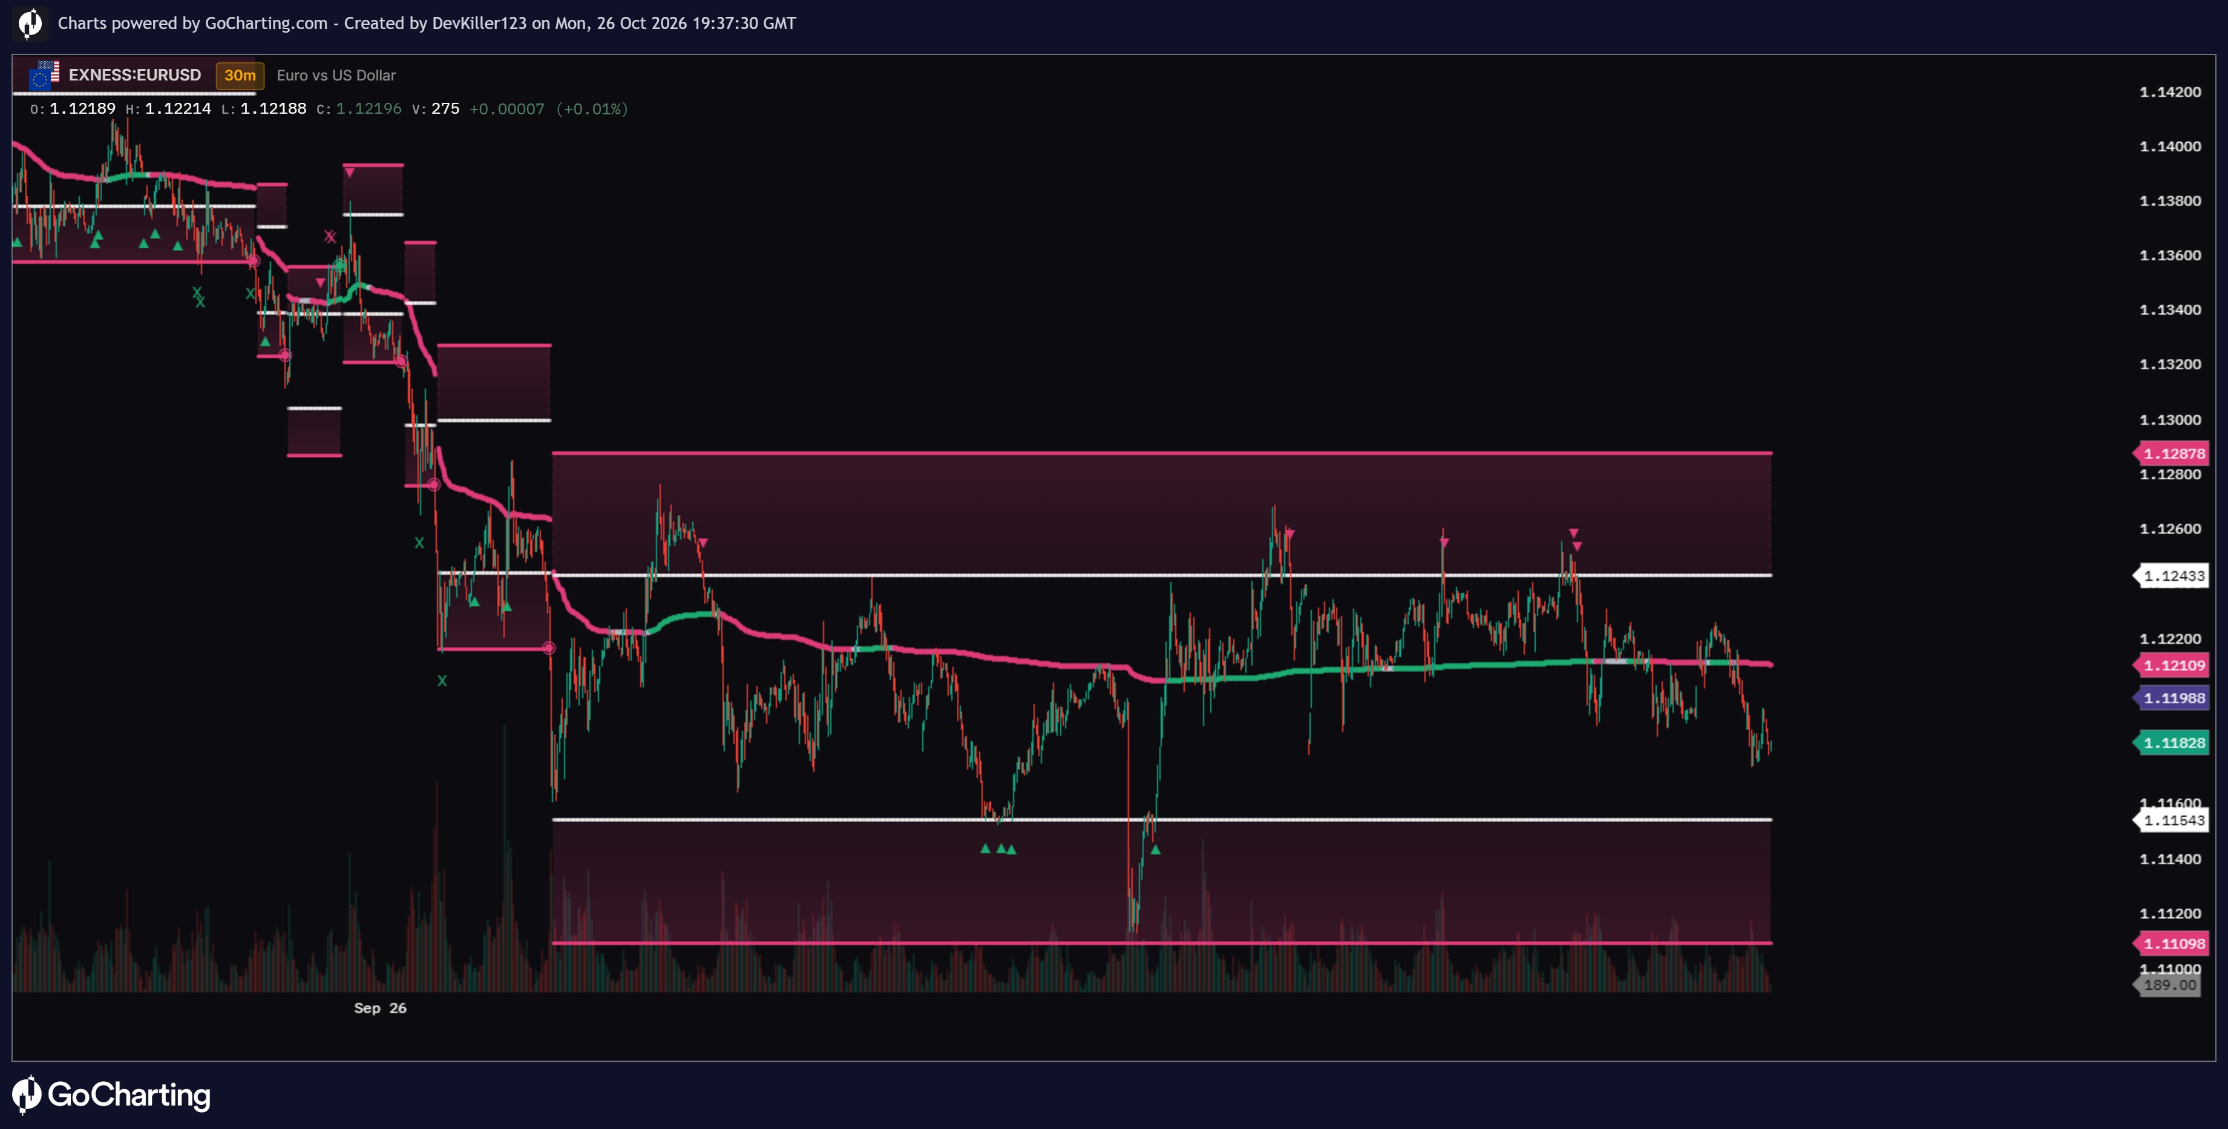The image size is (2228, 1129).
Task: Open the 30m timeframe selector
Action: click(x=240, y=75)
